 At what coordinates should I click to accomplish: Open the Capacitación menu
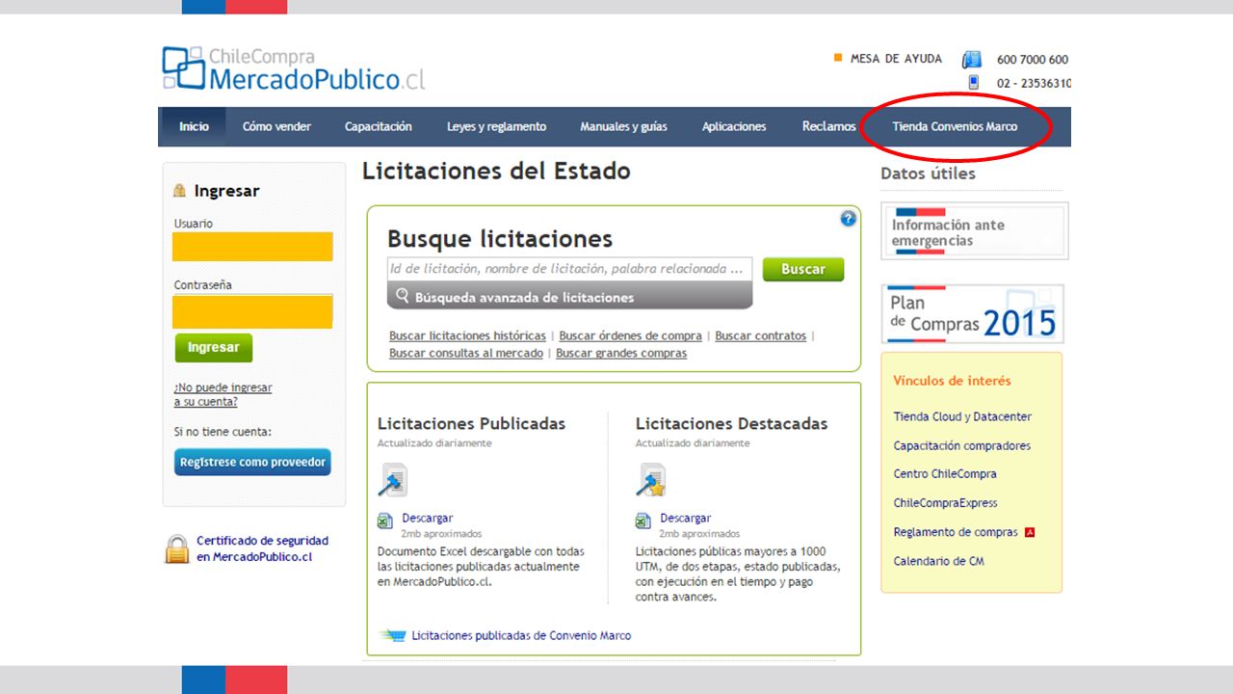379,126
